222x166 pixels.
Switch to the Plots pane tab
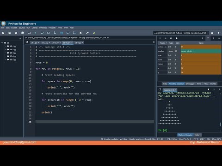point(199,84)
